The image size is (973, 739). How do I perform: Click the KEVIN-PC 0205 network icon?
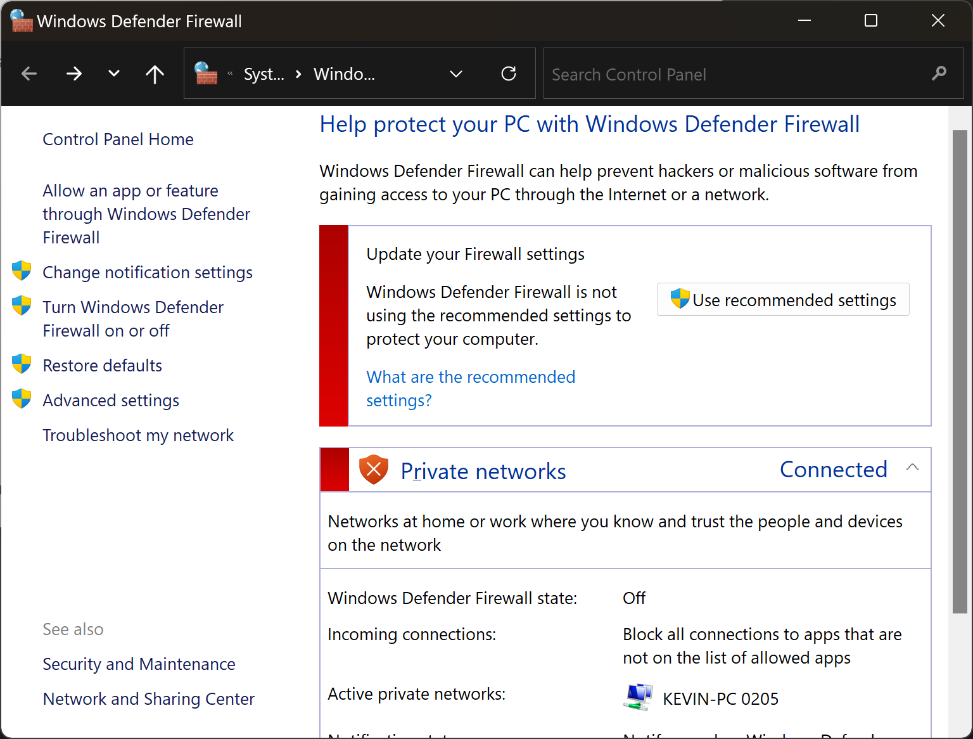coord(638,697)
